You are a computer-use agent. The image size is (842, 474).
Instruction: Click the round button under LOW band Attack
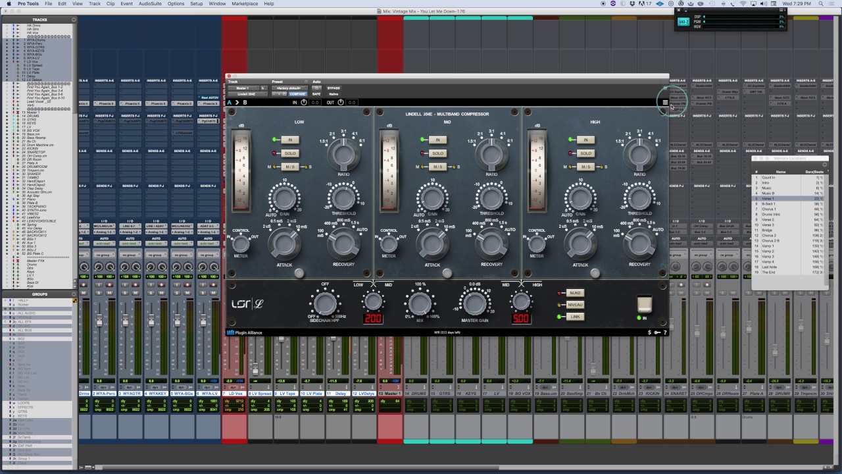click(x=299, y=273)
